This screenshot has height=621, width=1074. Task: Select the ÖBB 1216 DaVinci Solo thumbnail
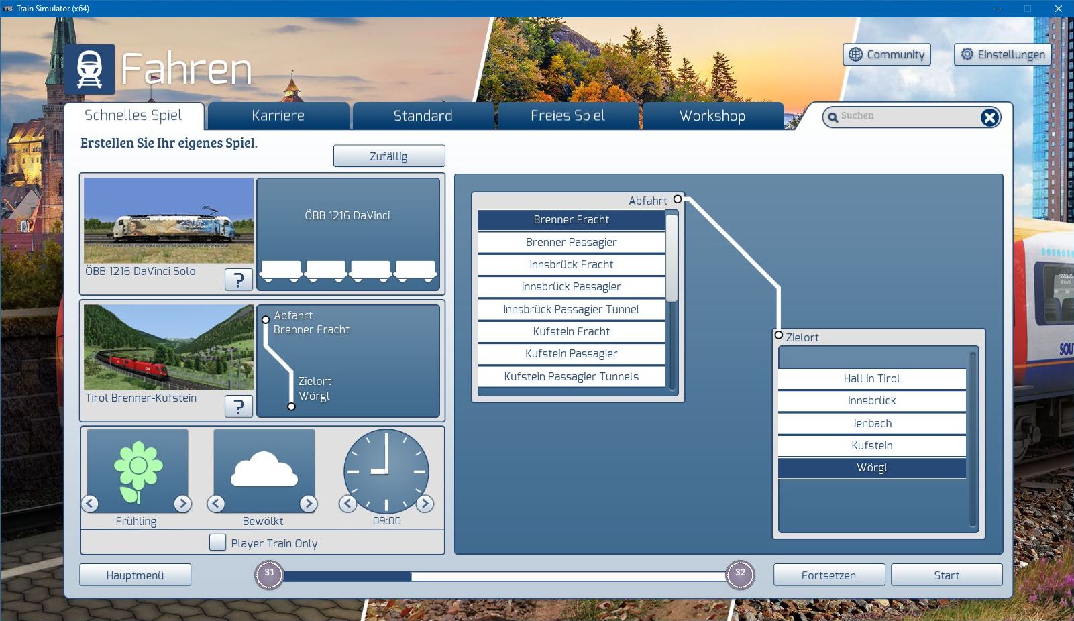169,221
